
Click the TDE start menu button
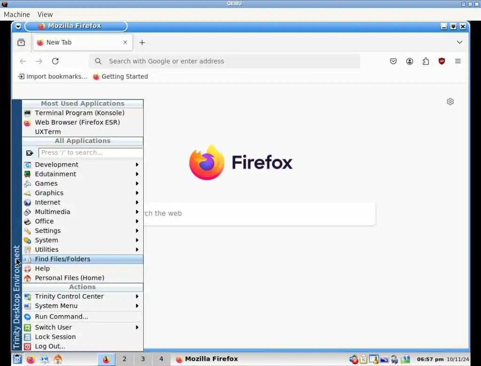[x=17, y=359]
